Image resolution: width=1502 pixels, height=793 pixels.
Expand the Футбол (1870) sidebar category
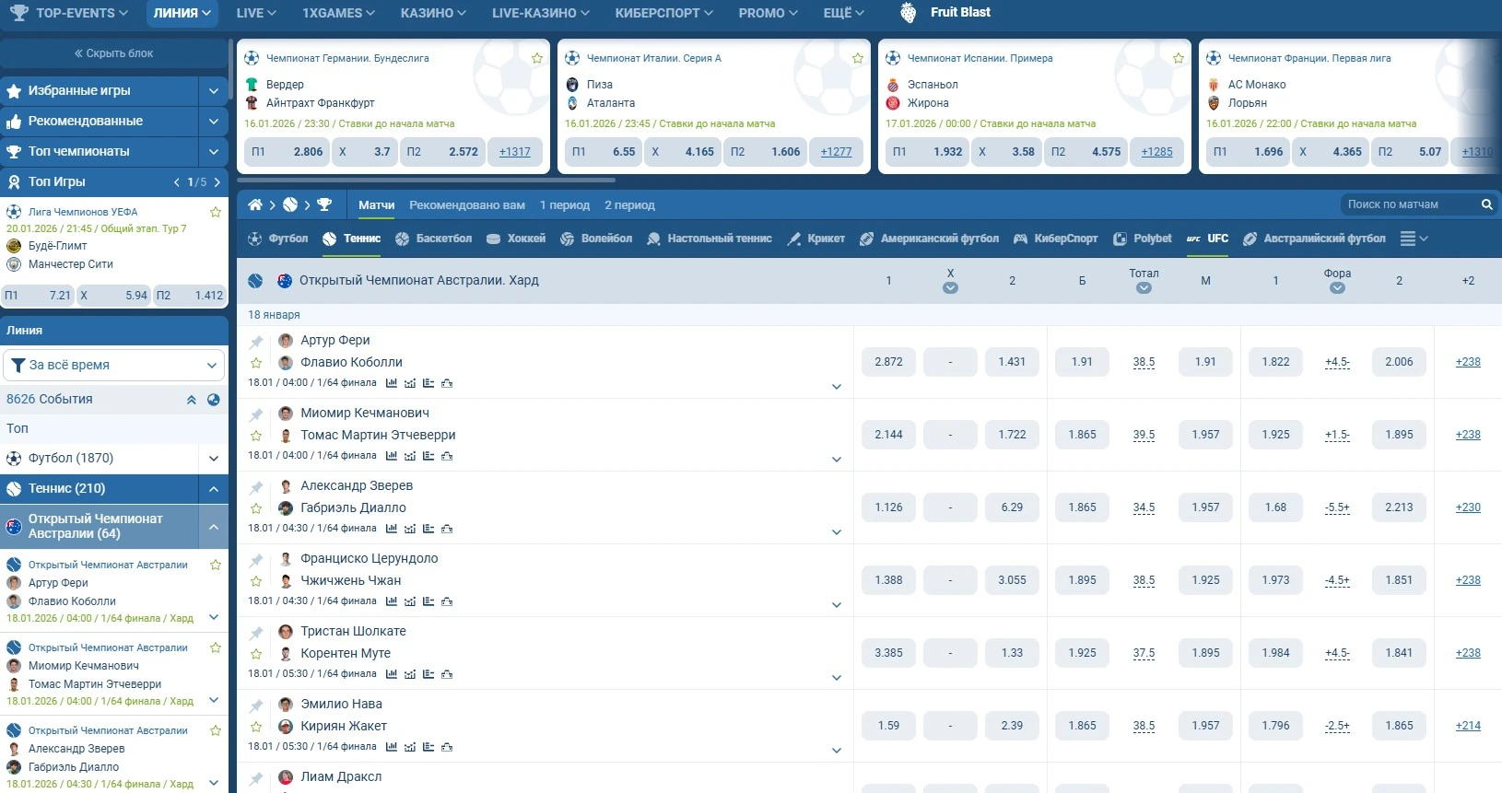213,459
